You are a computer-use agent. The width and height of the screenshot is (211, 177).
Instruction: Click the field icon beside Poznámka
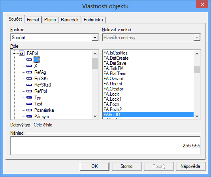(29, 110)
